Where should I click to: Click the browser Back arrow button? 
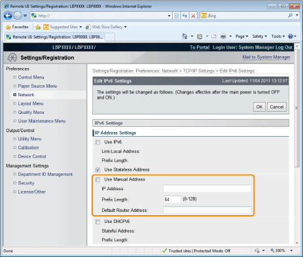tap(8, 16)
